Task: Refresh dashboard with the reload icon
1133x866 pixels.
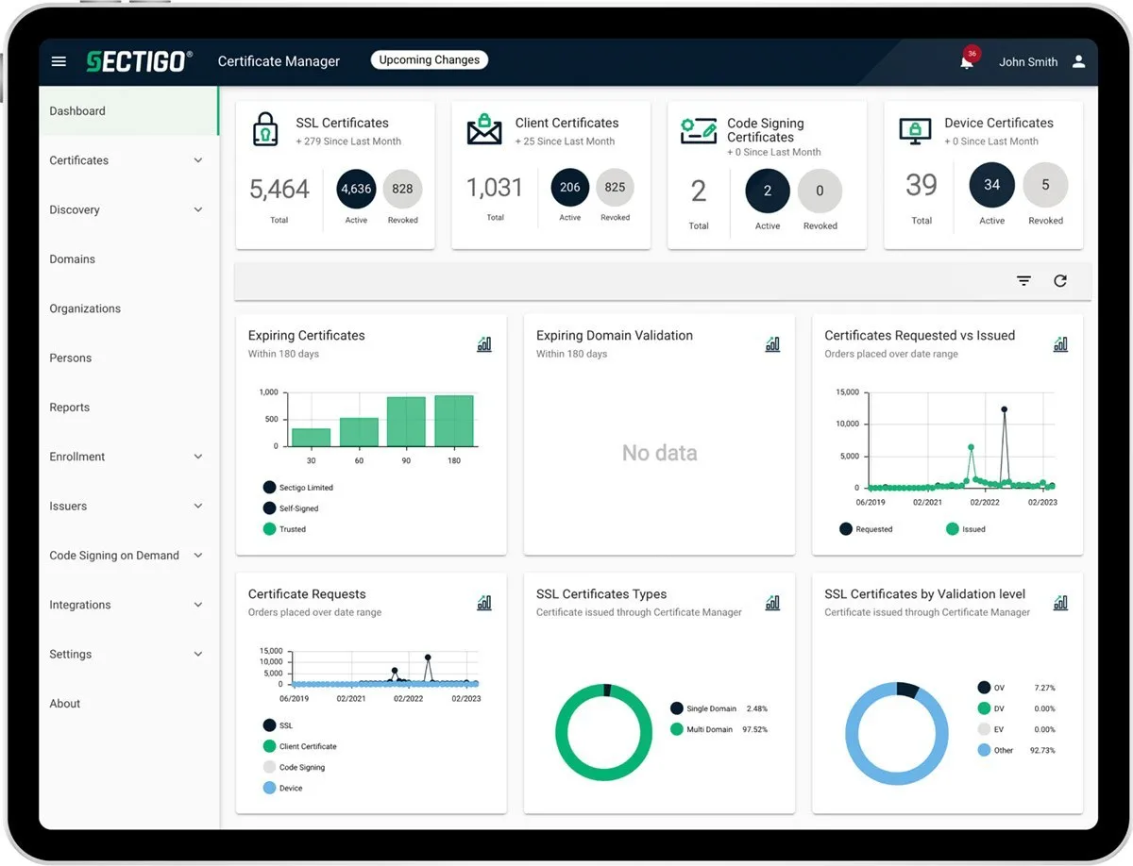Action: pos(1060,281)
